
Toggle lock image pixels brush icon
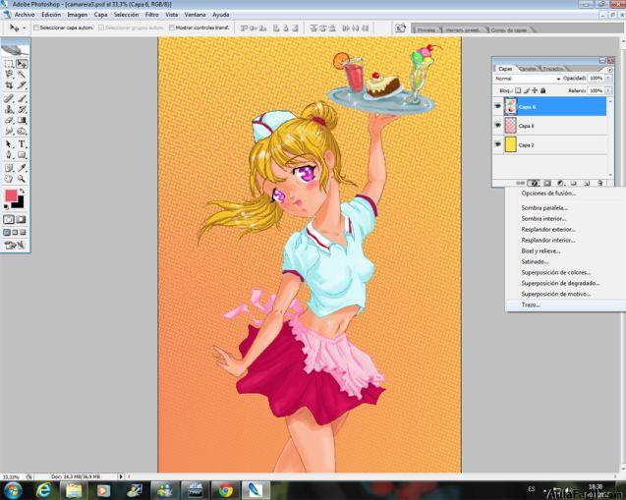(x=527, y=90)
